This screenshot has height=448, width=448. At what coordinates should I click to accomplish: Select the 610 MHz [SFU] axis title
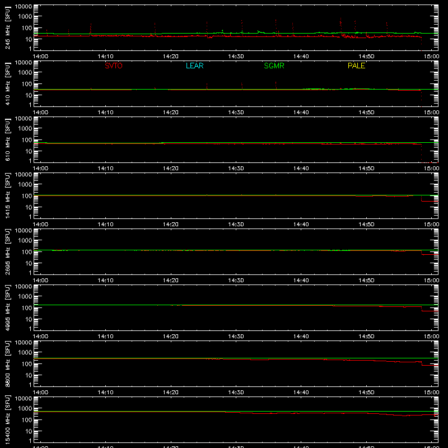pos(7,139)
